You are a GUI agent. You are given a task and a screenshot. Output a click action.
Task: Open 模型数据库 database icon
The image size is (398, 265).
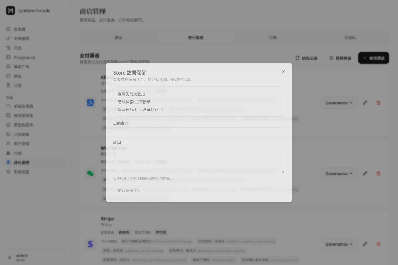click(8, 125)
